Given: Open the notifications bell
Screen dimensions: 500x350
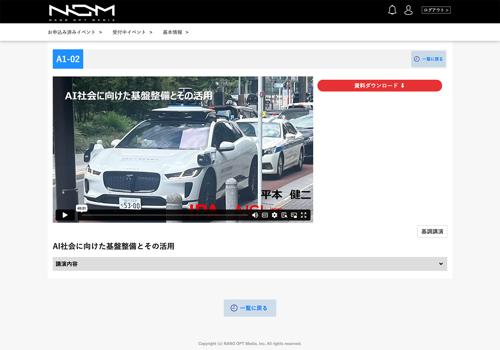Looking at the screenshot, I should 392,10.
